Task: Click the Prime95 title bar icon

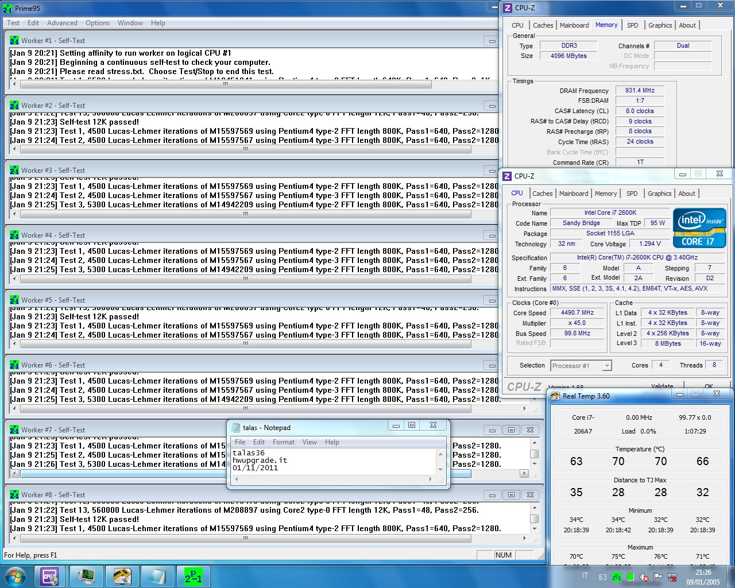Action: [x=7, y=9]
